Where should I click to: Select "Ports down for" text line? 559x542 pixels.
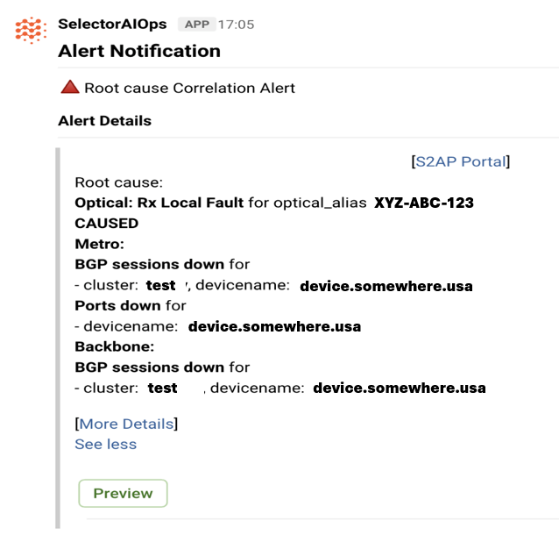point(131,306)
